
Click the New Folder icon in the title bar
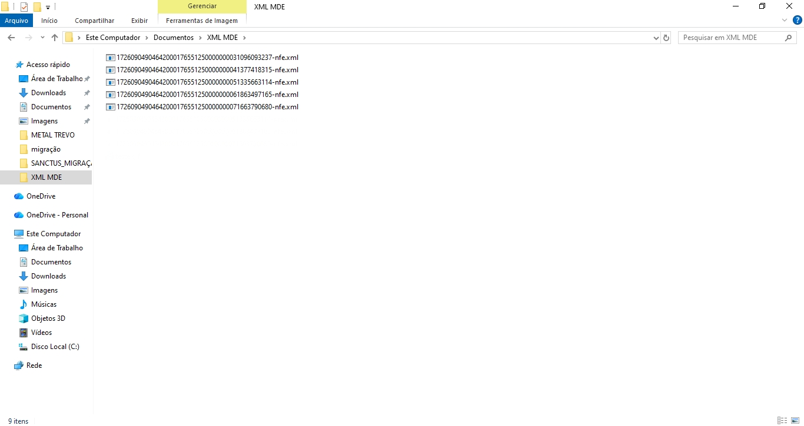(x=37, y=7)
